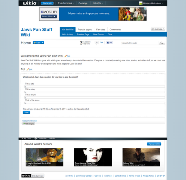Screen dimensions: 186x180
Task: Select the Popular pages tab
Action: pyautogui.click(x=85, y=30)
